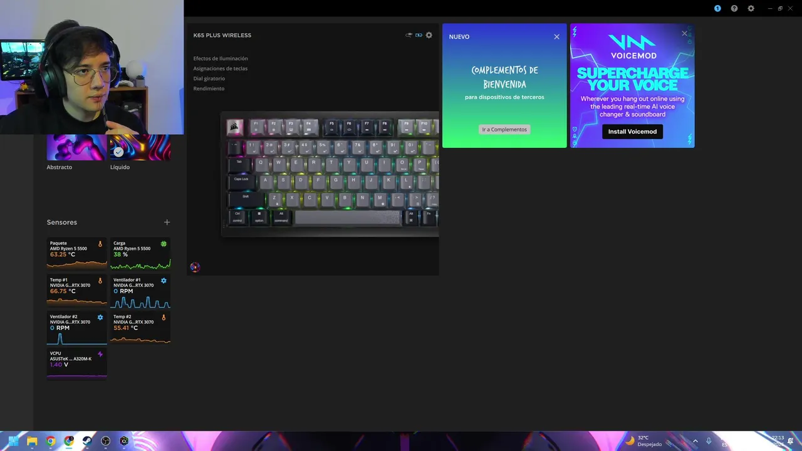Open Asignaciones de teclas section
The image size is (802, 451).
coord(221,68)
